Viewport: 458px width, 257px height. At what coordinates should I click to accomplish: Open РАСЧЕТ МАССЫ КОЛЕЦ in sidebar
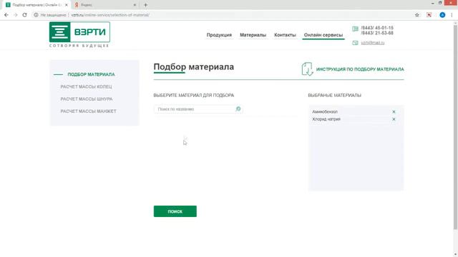coord(86,87)
